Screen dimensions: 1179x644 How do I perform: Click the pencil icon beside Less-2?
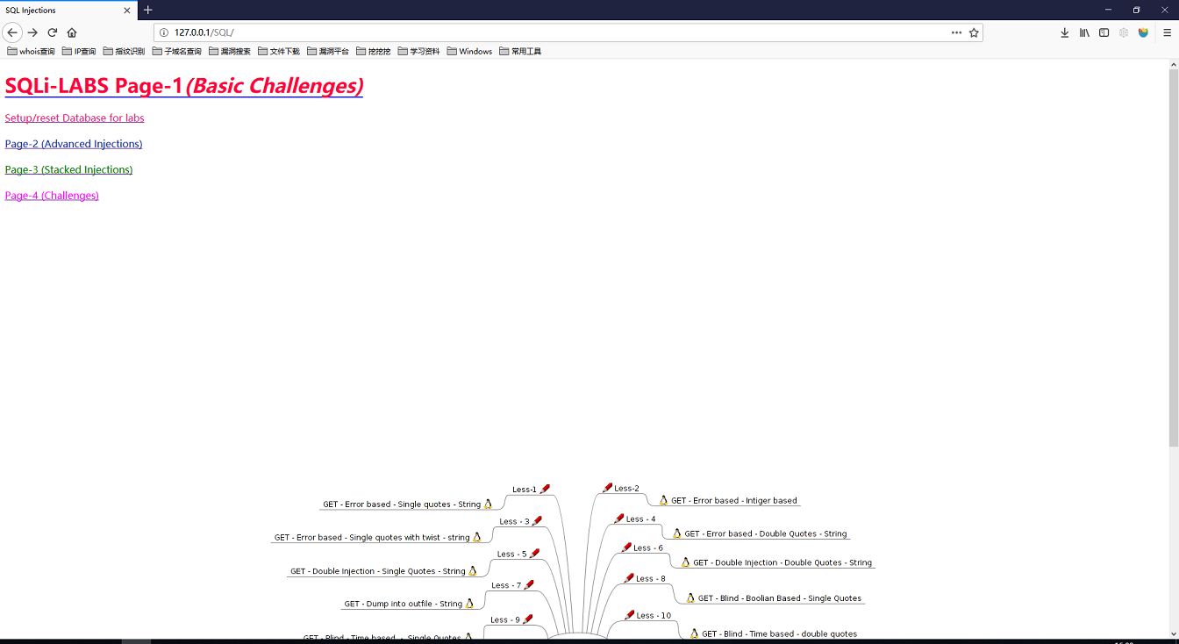pos(607,487)
